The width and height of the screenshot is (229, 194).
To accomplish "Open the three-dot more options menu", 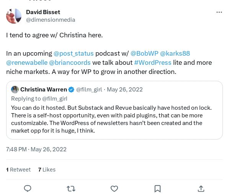I will coord(219,12).
